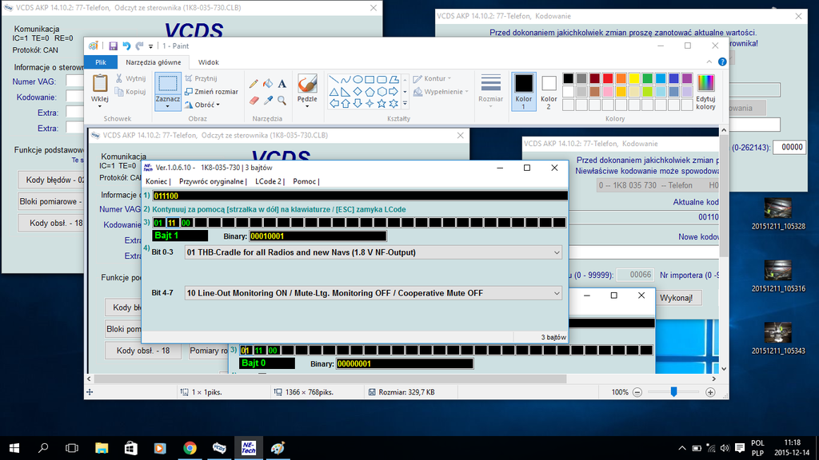
Task: Expand the Bit 4-7 Line-Out Monitoring dropdown
Action: coord(557,293)
